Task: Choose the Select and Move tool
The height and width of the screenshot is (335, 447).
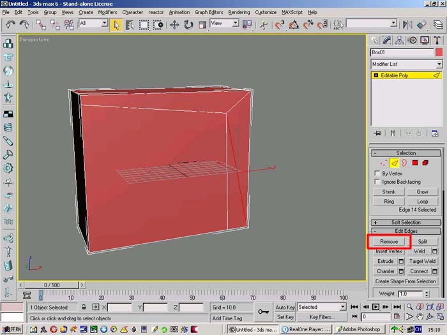Action: click(174, 25)
